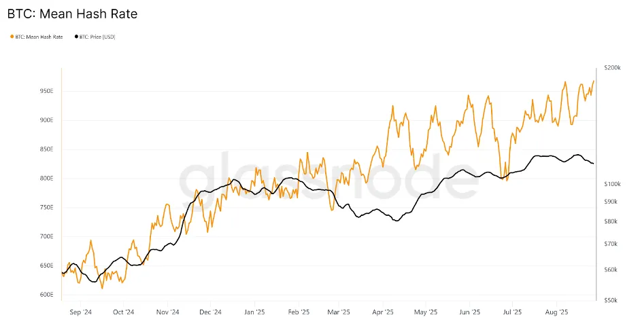640x332 pixels.
Task: Click the orange Mean Hash Rate legend dot
Action: (12, 37)
